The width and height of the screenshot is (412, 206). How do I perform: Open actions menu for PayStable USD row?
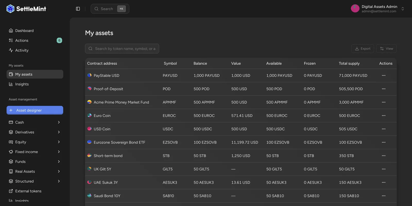[384, 76]
